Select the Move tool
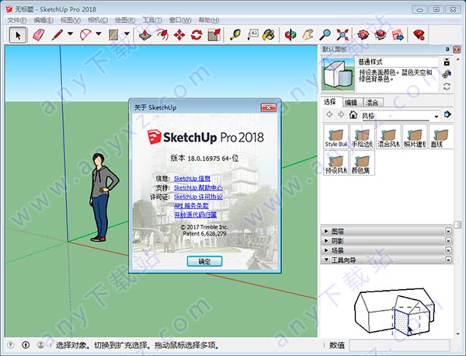This screenshot has width=466, height=356. pyautogui.click(x=179, y=35)
